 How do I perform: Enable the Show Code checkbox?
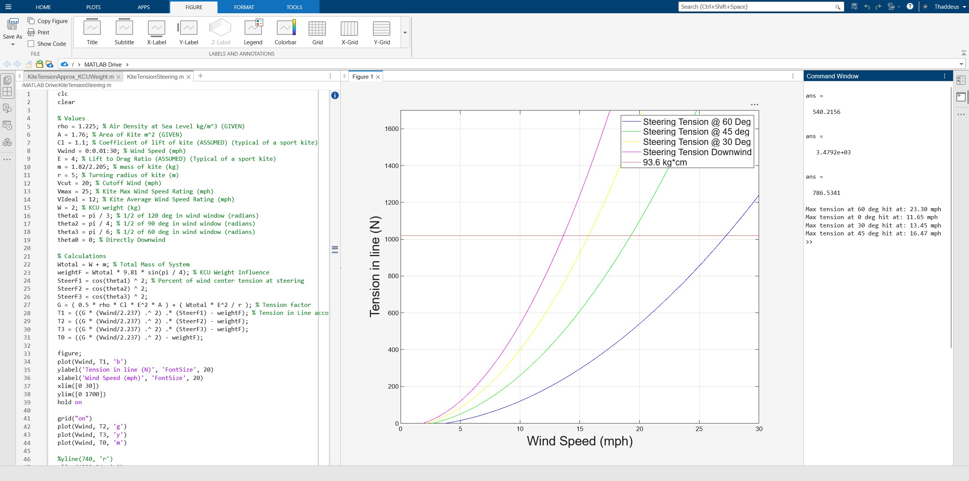tap(31, 44)
